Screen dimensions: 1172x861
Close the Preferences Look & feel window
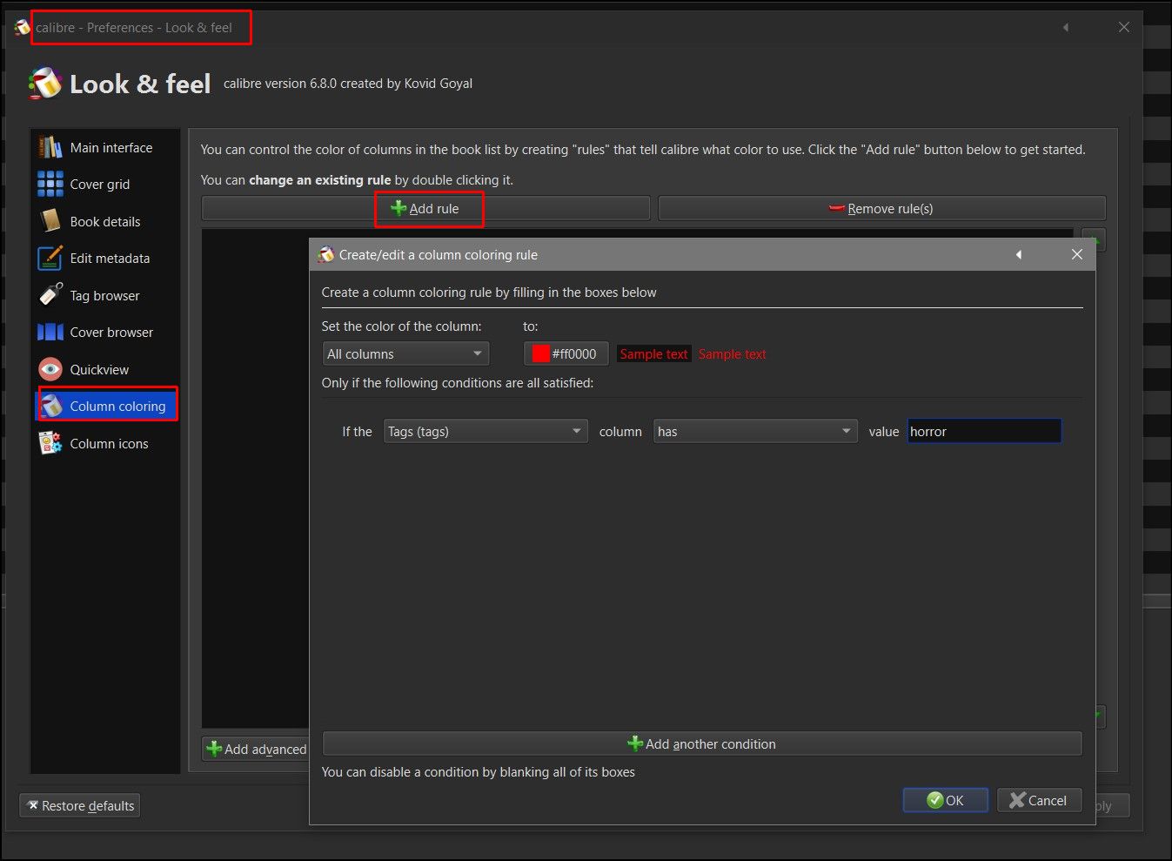1124,27
